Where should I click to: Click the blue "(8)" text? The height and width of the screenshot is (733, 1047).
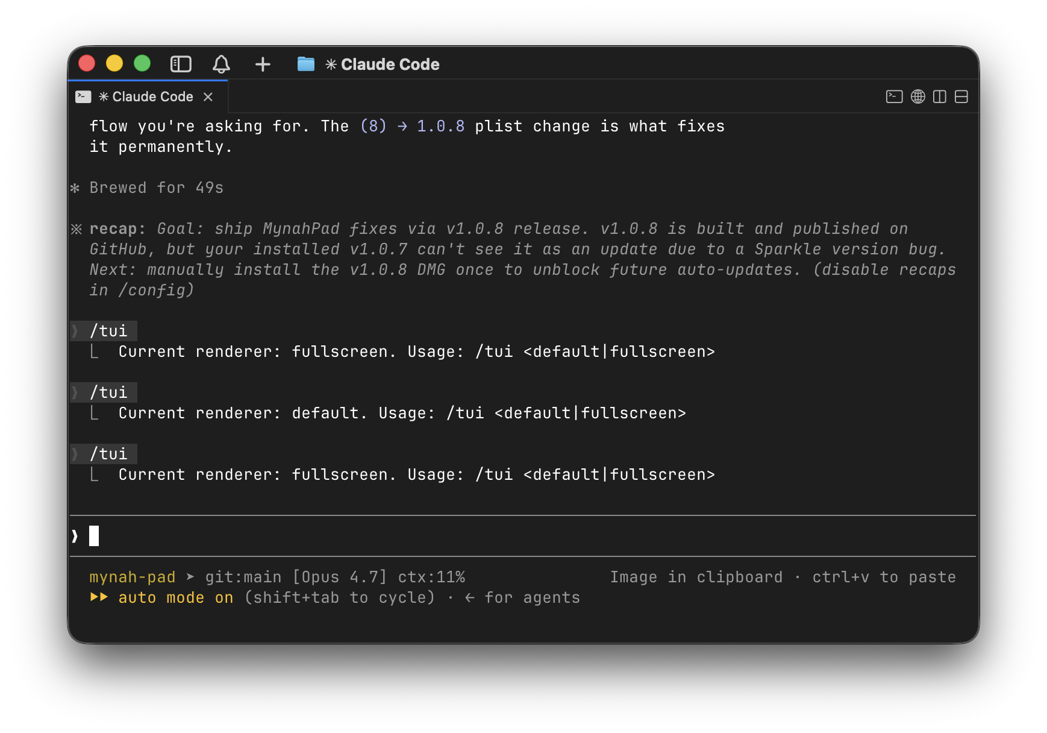pos(373,126)
